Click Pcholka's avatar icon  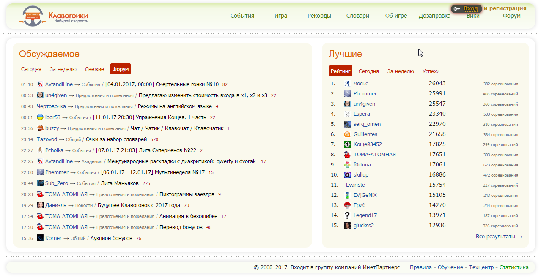(x=40, y=150)
